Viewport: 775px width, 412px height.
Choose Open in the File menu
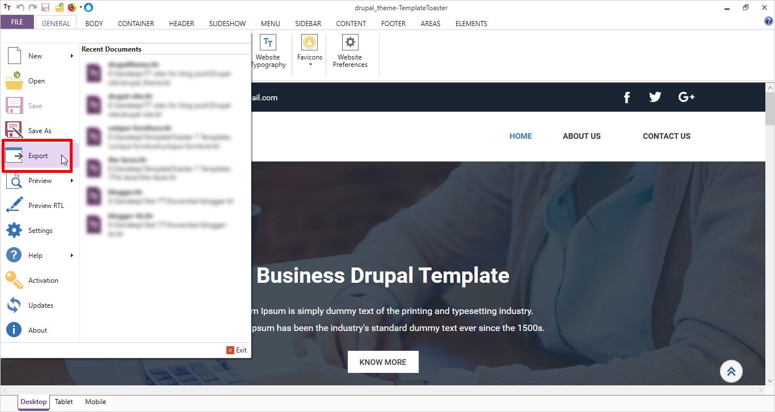[x=40, y=81]
